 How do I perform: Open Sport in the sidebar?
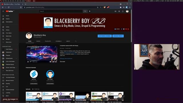[7, 96]
